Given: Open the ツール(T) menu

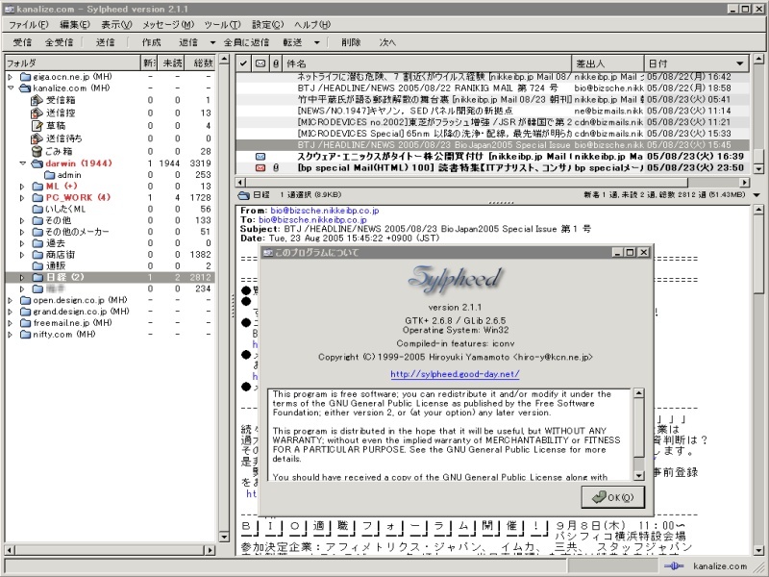Looking at the screenshot, I should 223,25.
